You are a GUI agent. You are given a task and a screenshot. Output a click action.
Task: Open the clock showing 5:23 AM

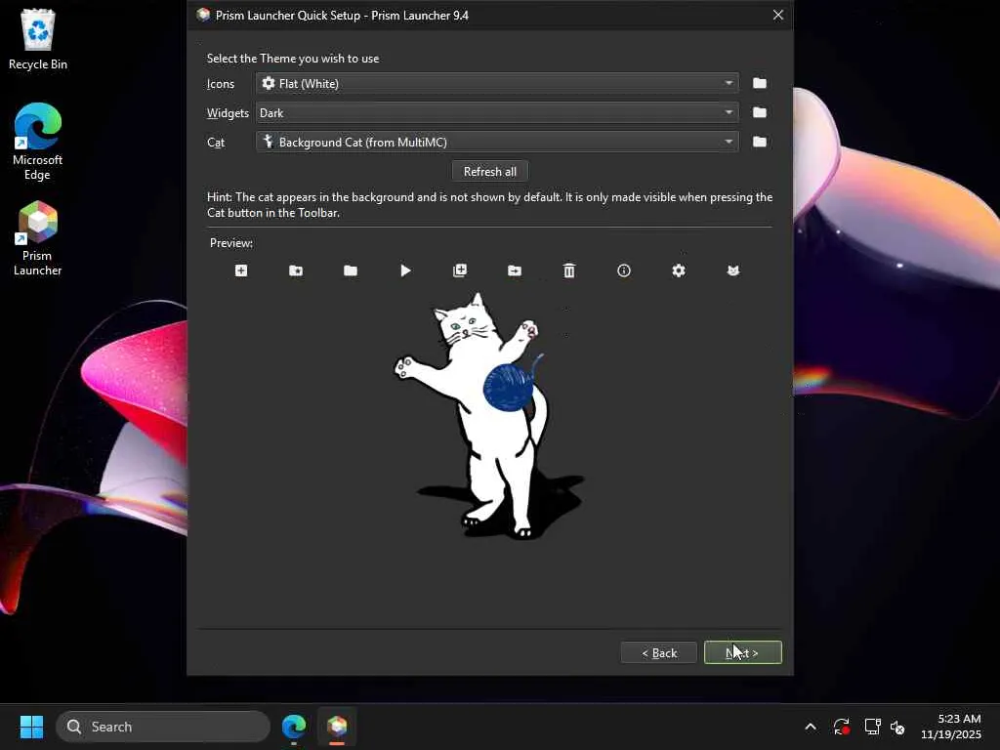coord(951,727)
